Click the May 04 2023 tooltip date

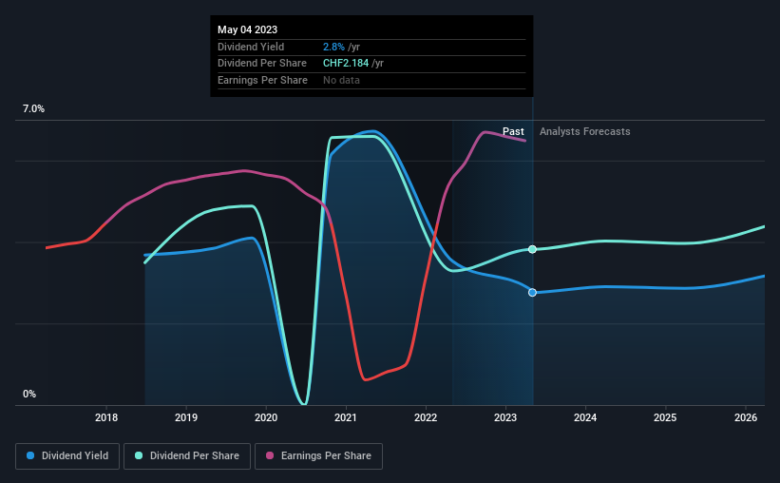[x=247, y=29]
